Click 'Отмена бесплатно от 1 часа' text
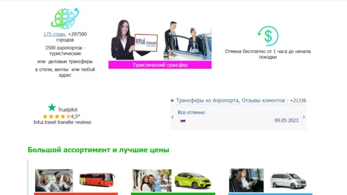Image resolution: width=347 pixels, height=195 pixels. (268, 54)
